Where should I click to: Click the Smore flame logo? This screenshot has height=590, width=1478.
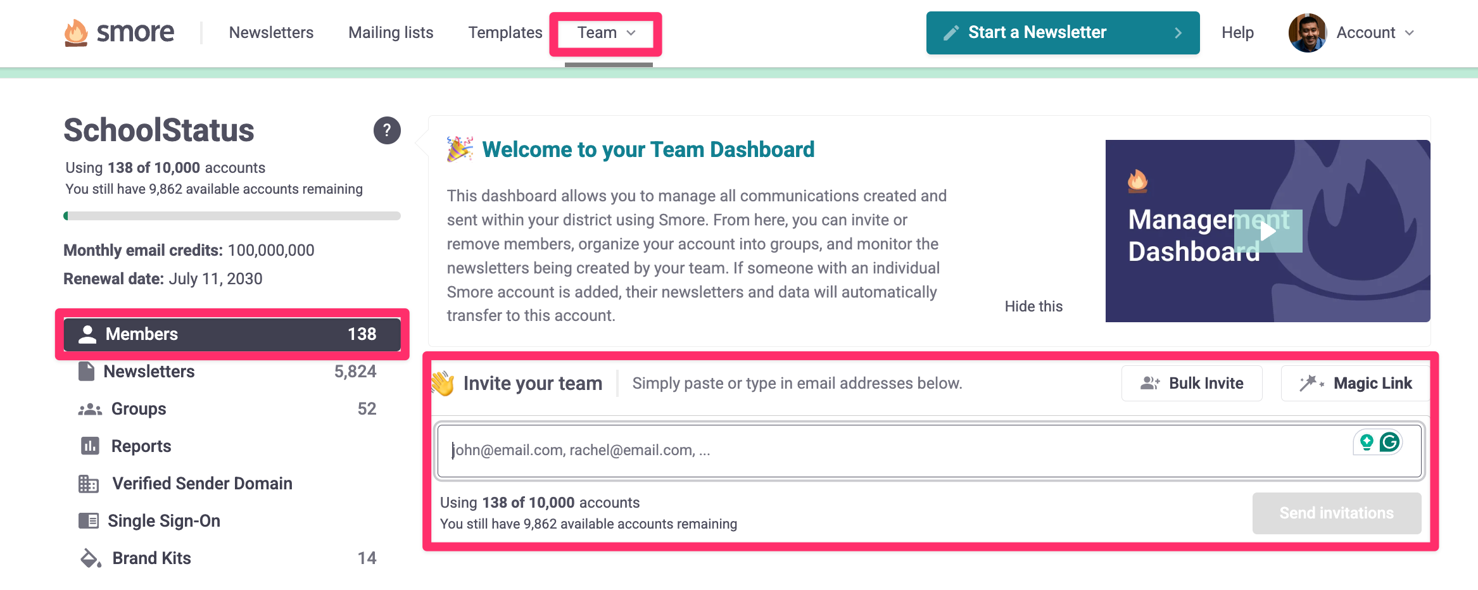pos(76,33)
